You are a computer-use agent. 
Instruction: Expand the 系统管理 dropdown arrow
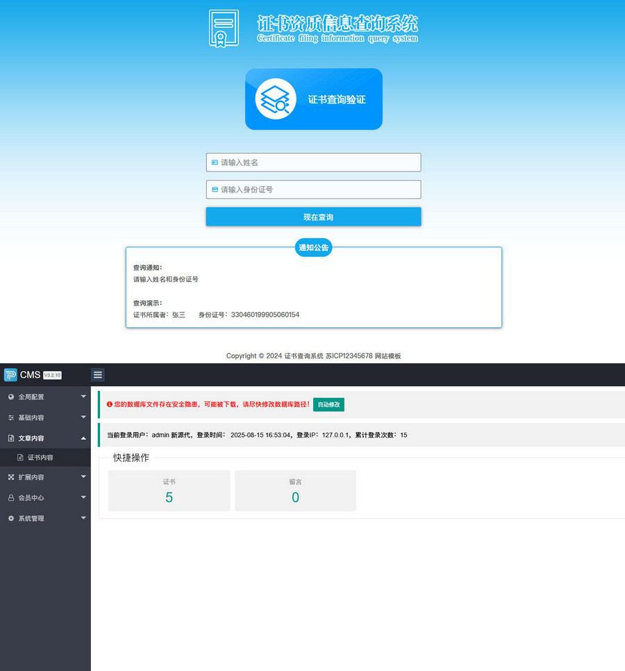(83, 518)
